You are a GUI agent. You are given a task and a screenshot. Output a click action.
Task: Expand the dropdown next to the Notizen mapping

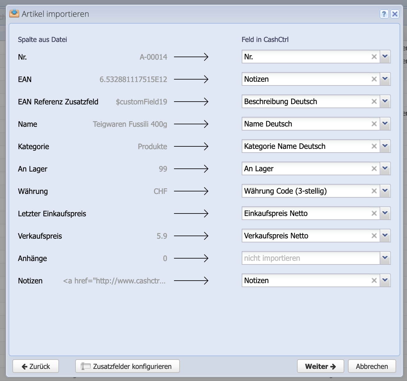[x=385, y=280]
